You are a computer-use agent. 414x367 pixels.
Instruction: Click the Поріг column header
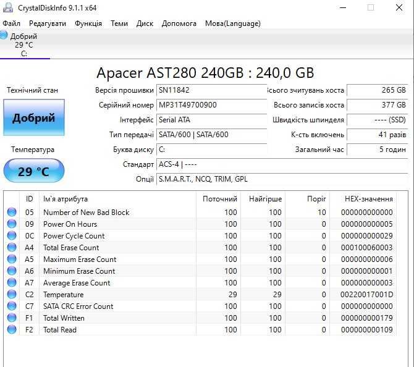[x=307, y=199]
